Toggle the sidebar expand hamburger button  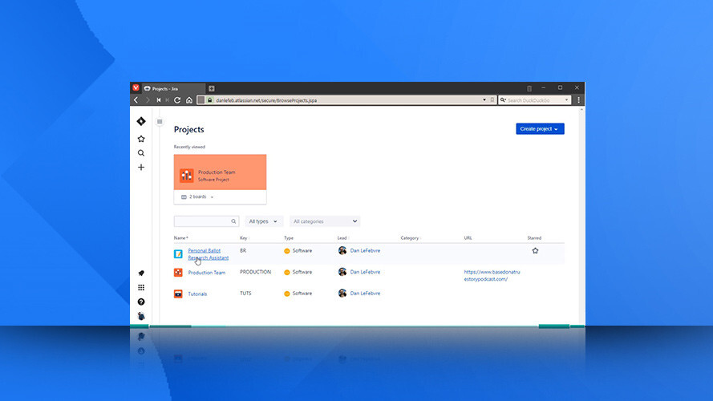[160, 122]
